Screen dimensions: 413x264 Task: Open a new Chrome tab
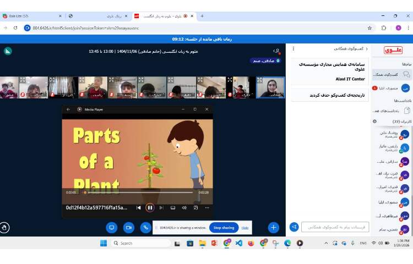pyautogui.click(x=202, y=16)
